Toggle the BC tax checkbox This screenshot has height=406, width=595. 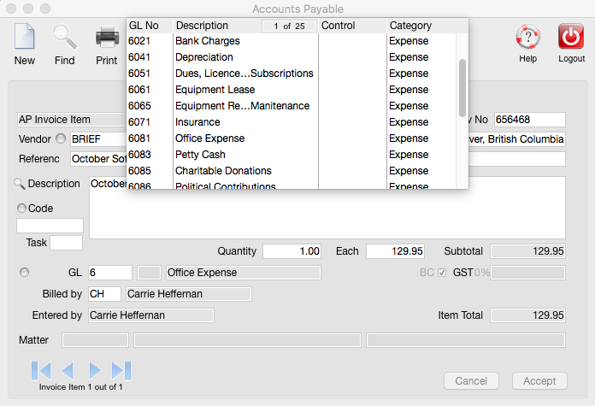click(442, 273)
